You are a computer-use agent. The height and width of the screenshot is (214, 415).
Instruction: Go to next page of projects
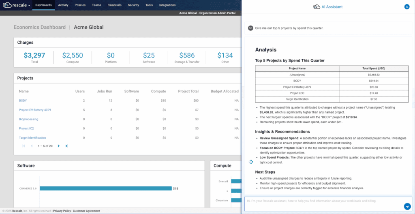59,146
